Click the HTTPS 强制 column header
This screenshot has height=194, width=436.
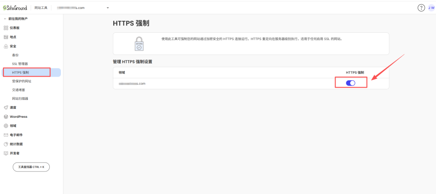point(355,73)
